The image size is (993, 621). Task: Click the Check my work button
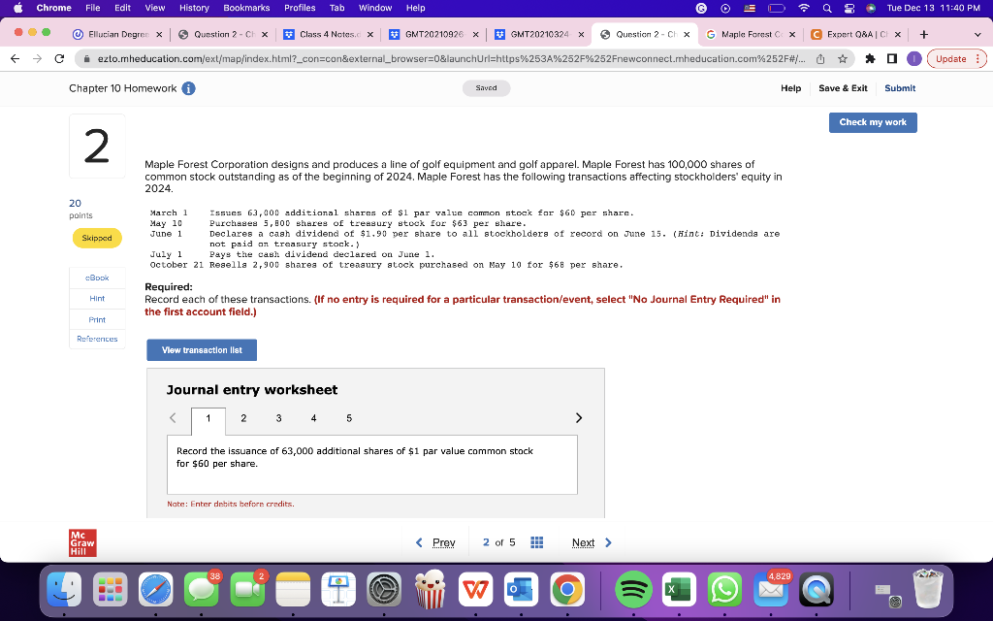(872, 122)
